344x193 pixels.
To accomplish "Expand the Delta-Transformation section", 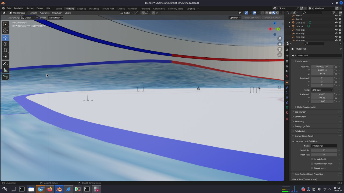I will [x=306, y=107].
